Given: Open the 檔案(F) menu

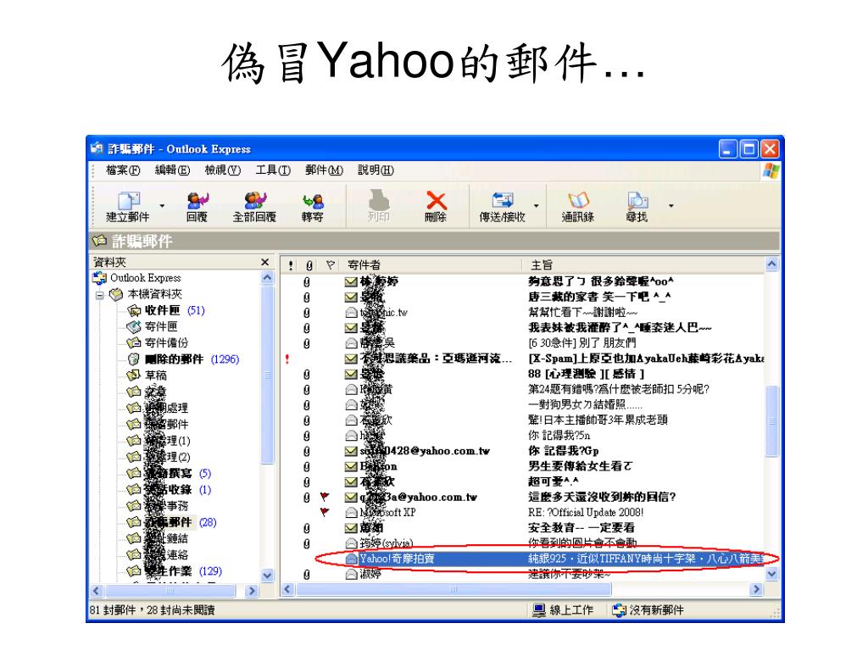Looking at the screenshot, I should point(123,170).
